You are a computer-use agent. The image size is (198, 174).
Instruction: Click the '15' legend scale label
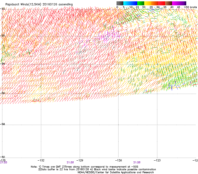click(x=137, y=7)
